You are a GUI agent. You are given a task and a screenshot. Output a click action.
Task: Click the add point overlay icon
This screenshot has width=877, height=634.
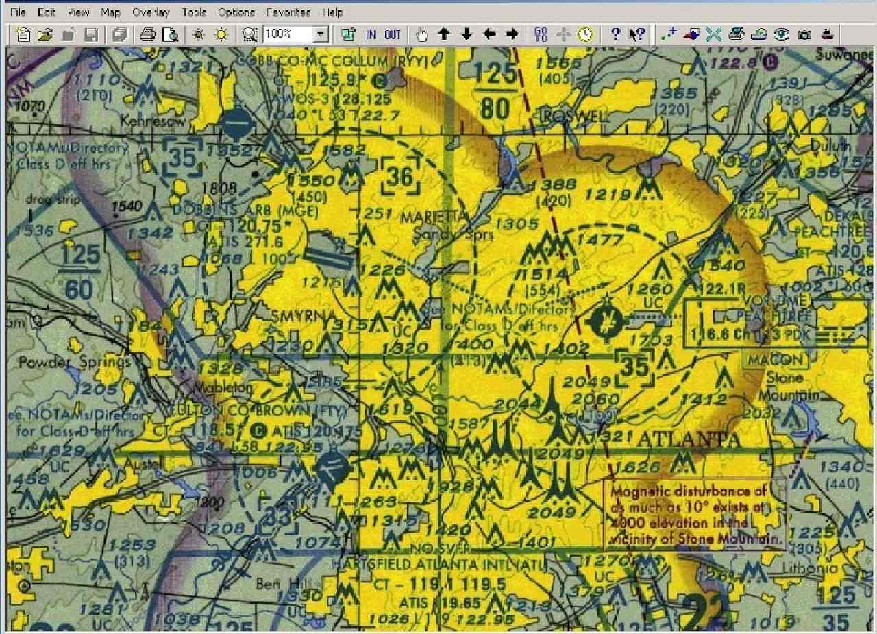(x=669, y=34)
